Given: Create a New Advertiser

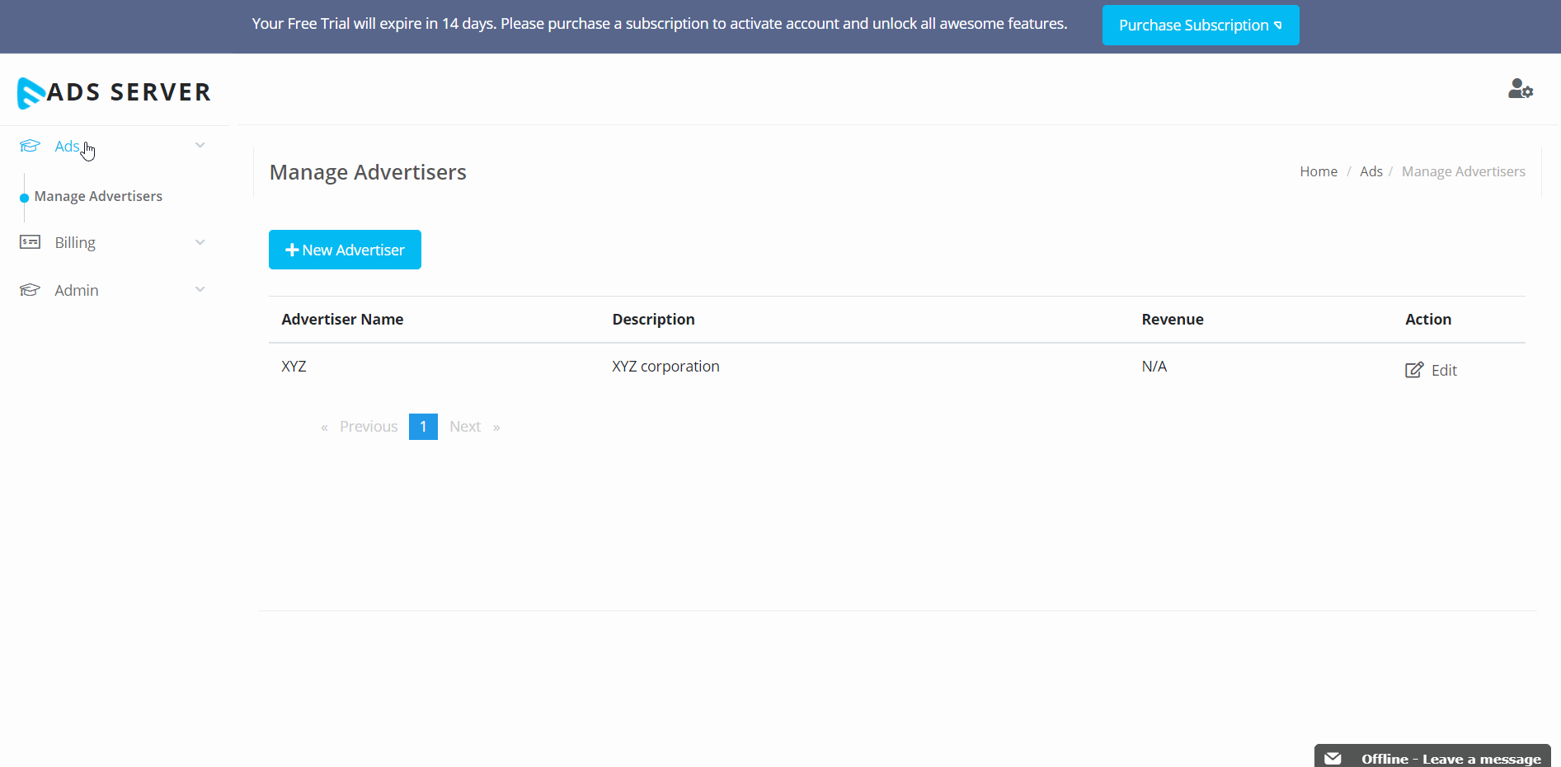Looking at the screenshot, I should click(345, 250).
